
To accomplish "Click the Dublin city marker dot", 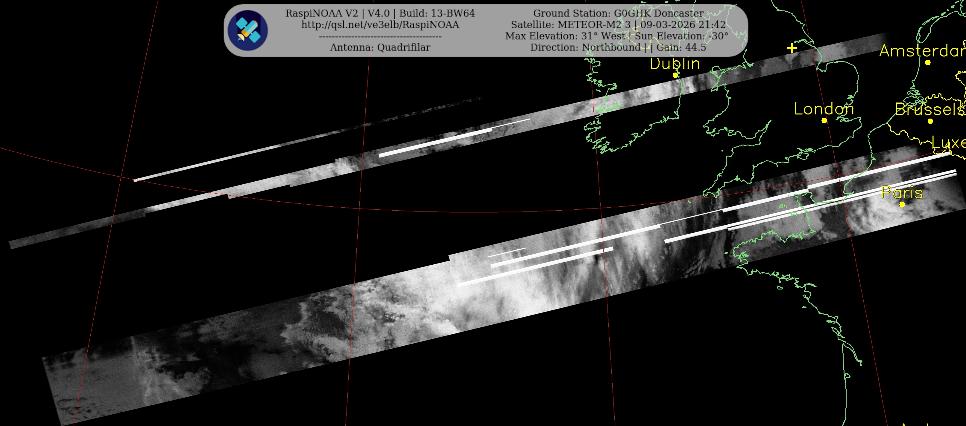I will [675, 75].
